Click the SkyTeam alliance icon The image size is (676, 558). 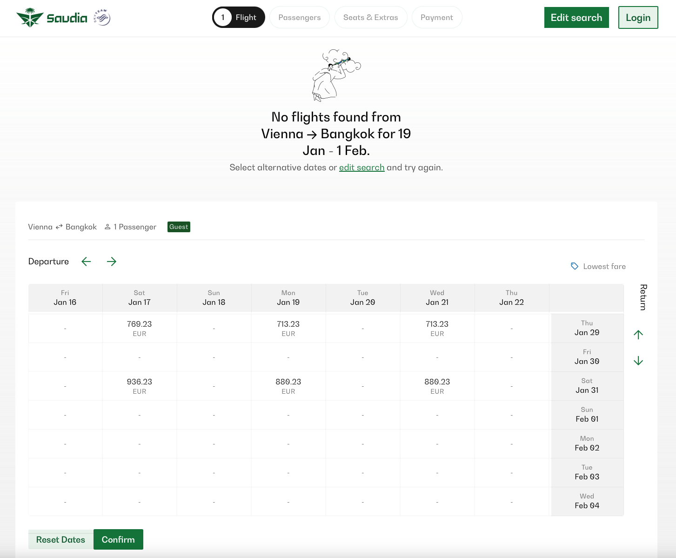coord(102,18)
